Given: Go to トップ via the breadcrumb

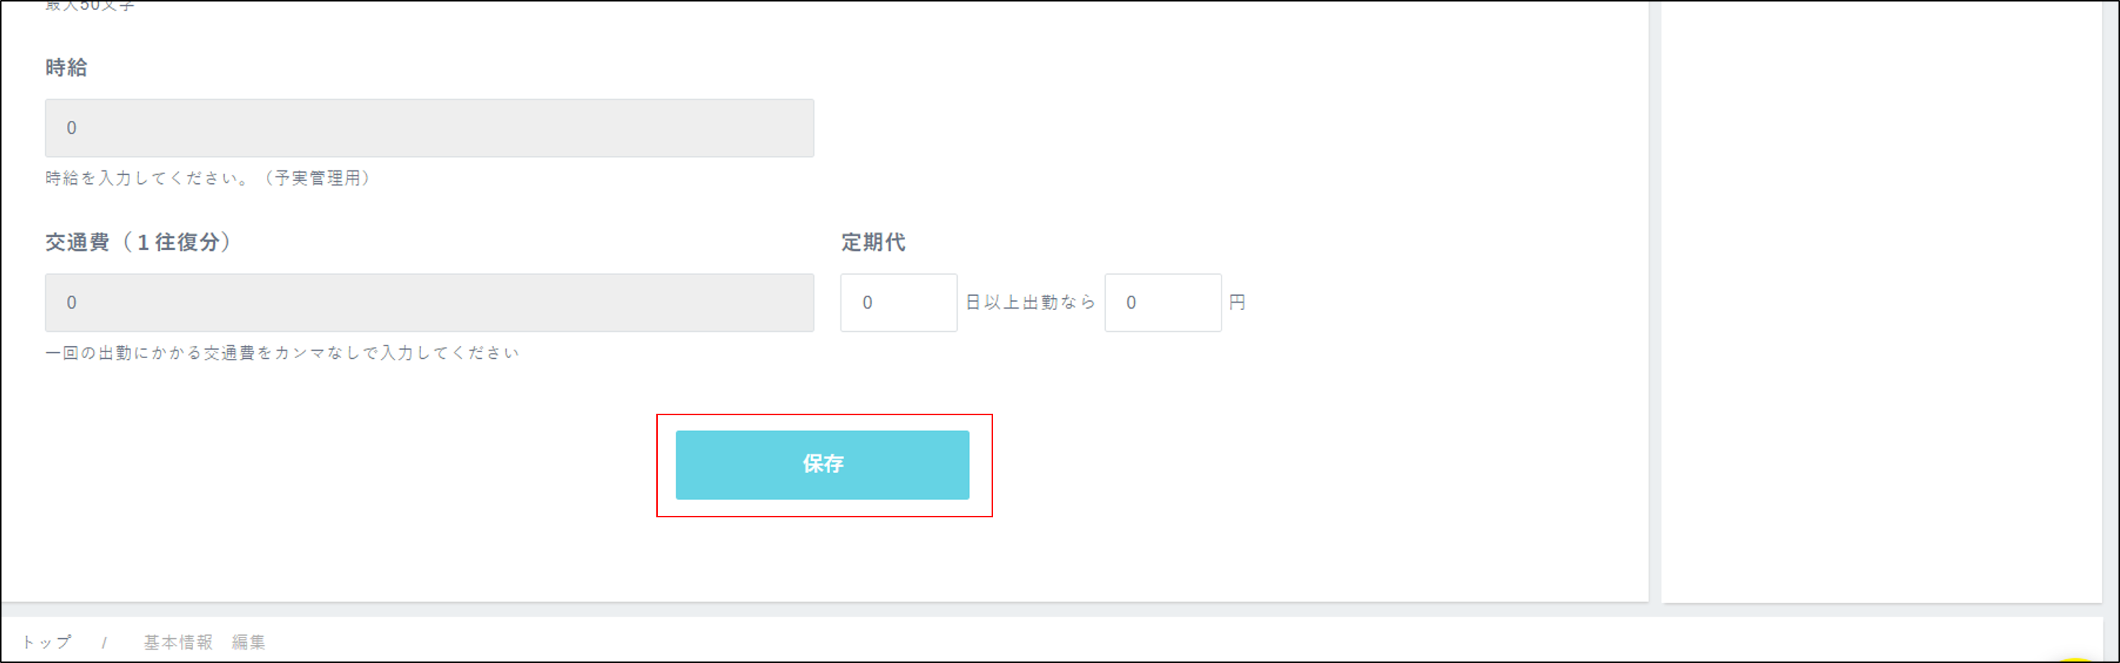Looking at the screenshot, I should coord(46,642).
